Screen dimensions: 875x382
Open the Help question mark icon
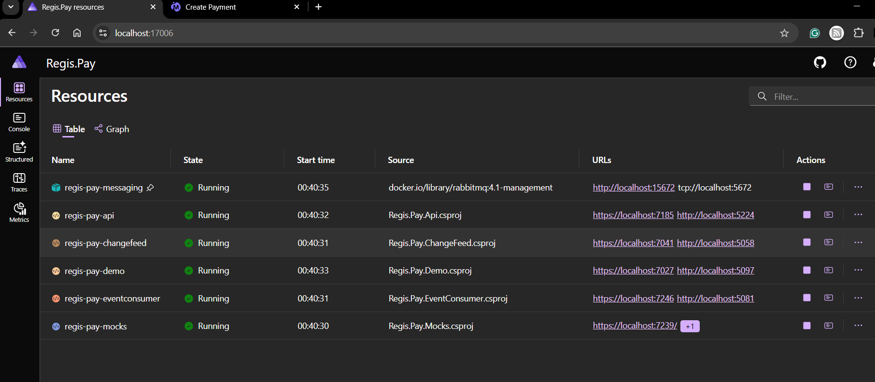pos(850,63)
